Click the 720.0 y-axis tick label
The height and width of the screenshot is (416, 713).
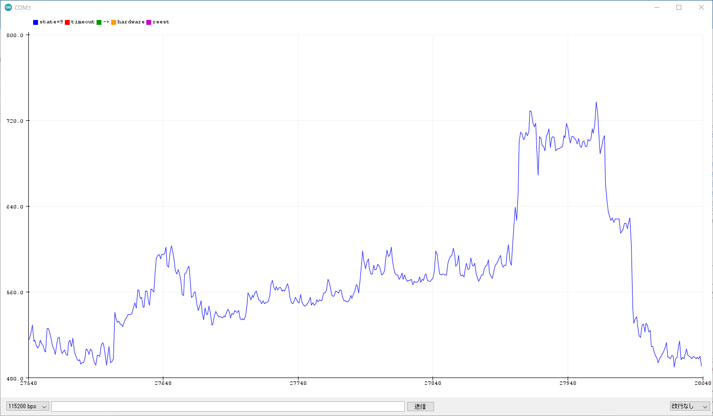(x=15, y=121)
